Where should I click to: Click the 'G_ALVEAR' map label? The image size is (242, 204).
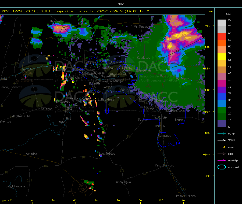[x=161, y=117]
